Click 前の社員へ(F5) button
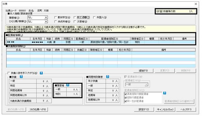 tap(16, 109)
